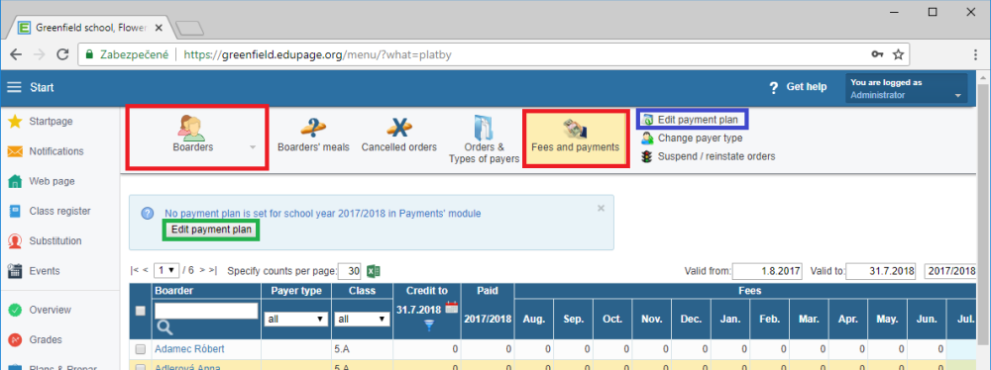Reload the page with browser refresh icon
The height and width of the screenshot is (370, 991).
click(62, 54)
